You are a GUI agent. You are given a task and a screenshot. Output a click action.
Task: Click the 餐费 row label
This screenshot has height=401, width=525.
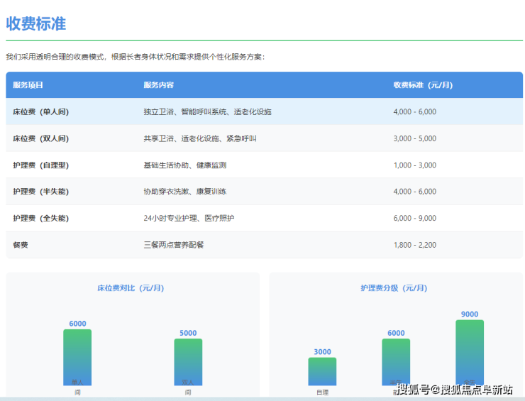tap(21, 245)
